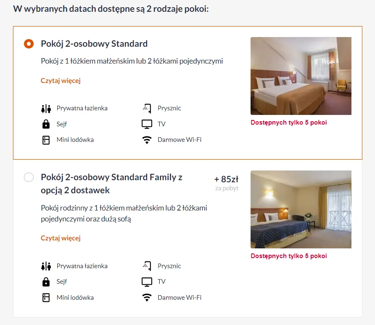Open the Standard Family room photo thumbnail
The height and width of the screenshot is (325, 375).
(301, 209)
